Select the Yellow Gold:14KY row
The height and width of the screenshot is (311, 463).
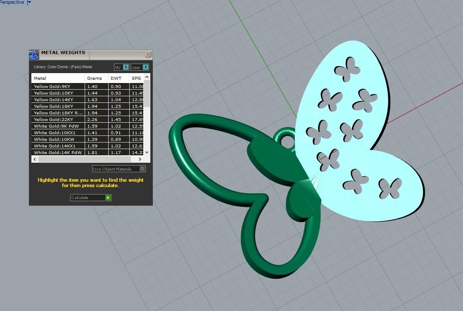click(88, 100)
